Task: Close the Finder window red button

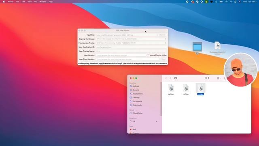Action: [x=131, y=78]
